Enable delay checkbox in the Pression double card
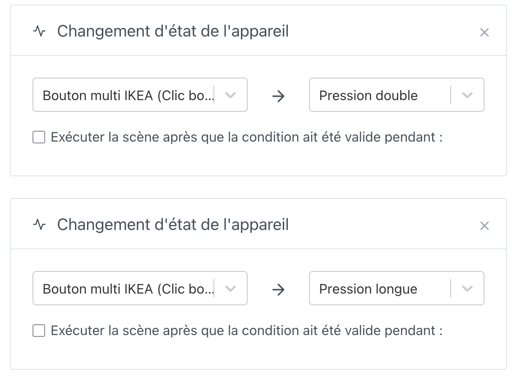 coord(39,138)
